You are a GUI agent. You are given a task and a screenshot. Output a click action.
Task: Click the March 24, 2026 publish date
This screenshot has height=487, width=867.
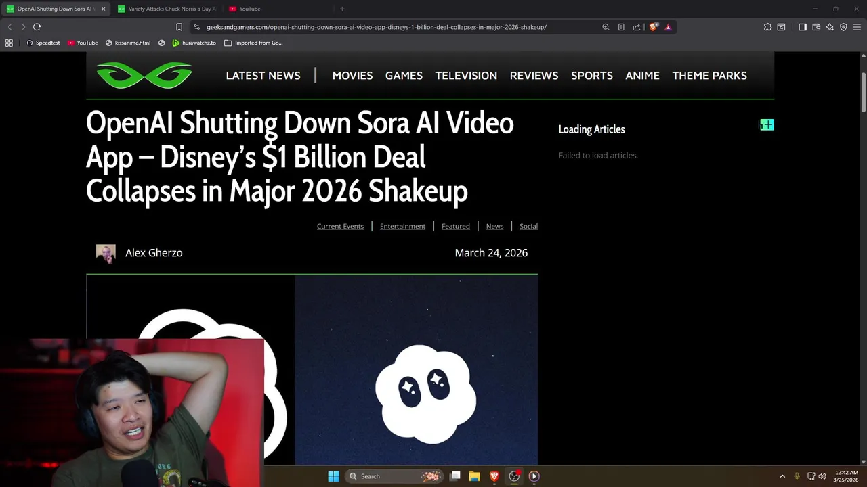coord(491,252)
